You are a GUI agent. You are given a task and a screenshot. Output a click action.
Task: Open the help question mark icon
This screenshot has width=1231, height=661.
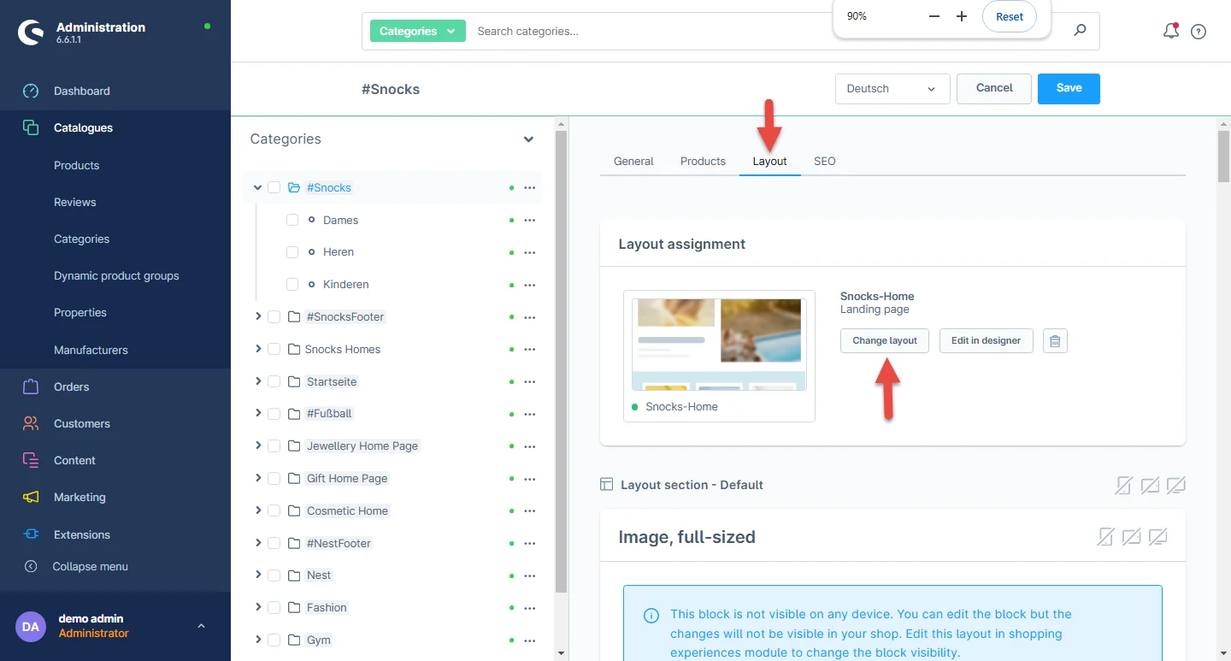coord(1199,32)
